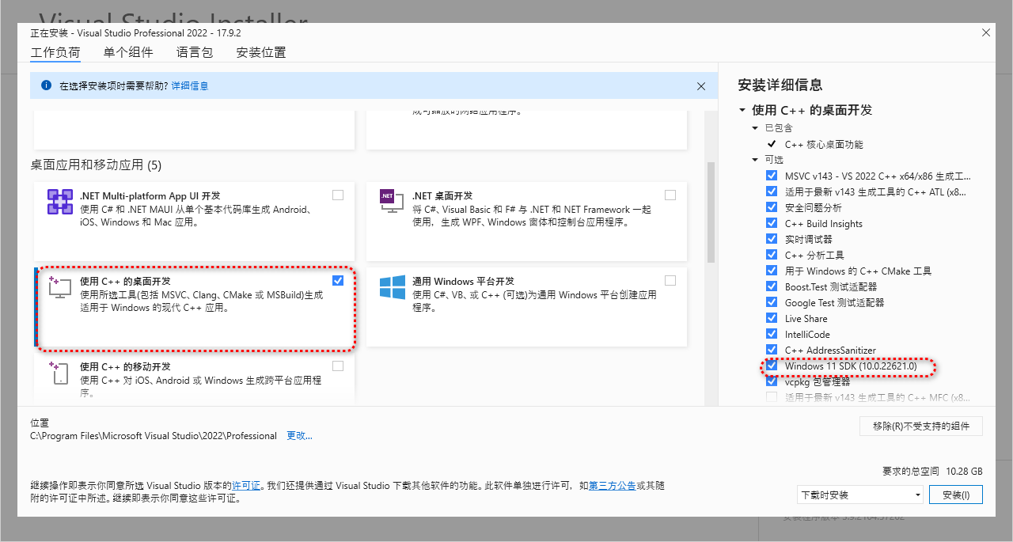This screenshot has width=1013, height=542.
Task: Open the 语言包 tab
Action: click(195, 51)
